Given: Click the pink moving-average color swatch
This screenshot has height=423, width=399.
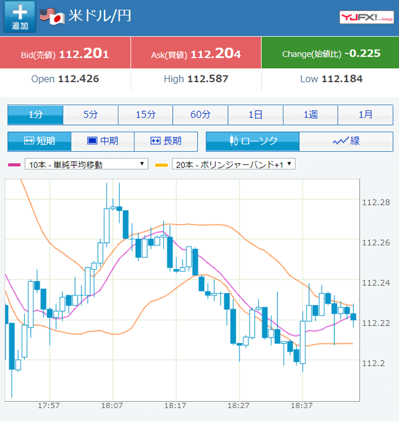Looking at the screenshot, I should 13,164.
